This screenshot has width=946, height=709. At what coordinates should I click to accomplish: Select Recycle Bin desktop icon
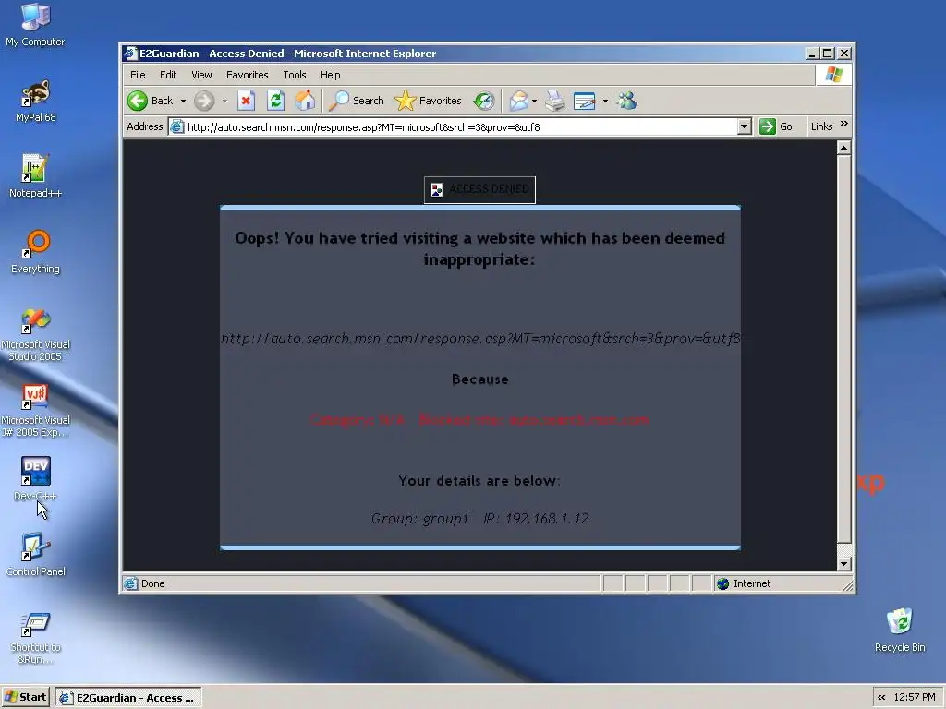tap(900, 630)
